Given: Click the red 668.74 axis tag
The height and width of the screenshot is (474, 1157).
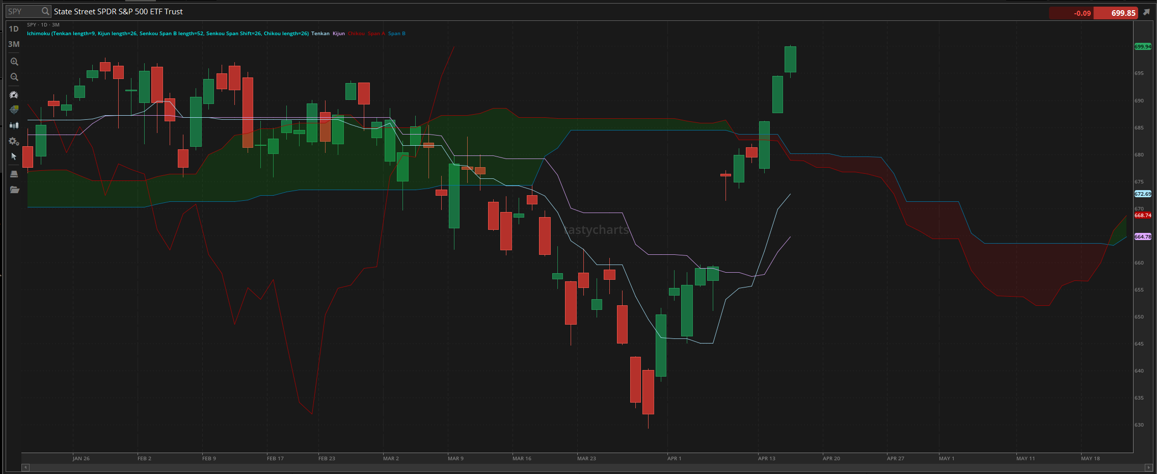Looking at the screenshot, I should point(1143,215).
